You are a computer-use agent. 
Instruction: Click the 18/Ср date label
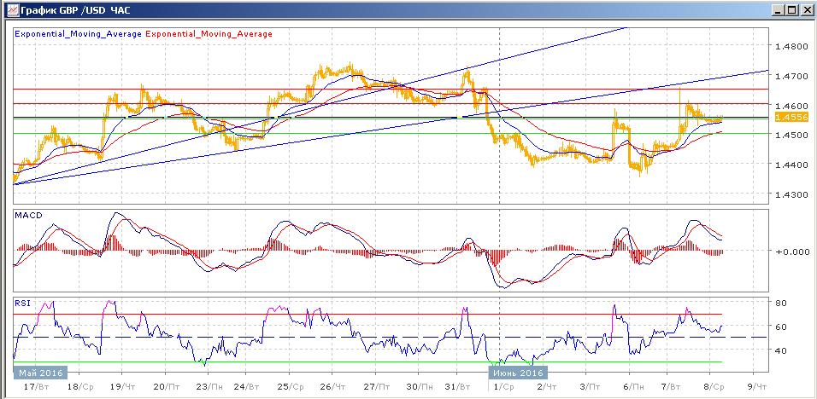click(79, 387)
